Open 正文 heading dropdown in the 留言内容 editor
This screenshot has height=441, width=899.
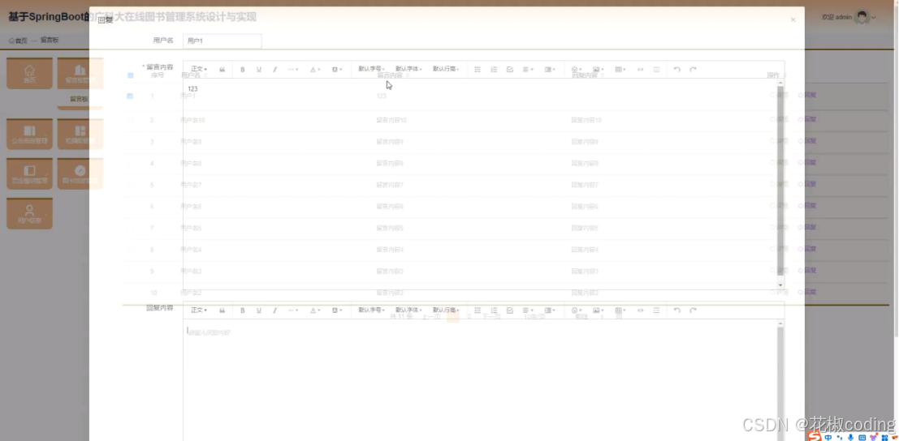pyautogui.click(x=199, y=69)
